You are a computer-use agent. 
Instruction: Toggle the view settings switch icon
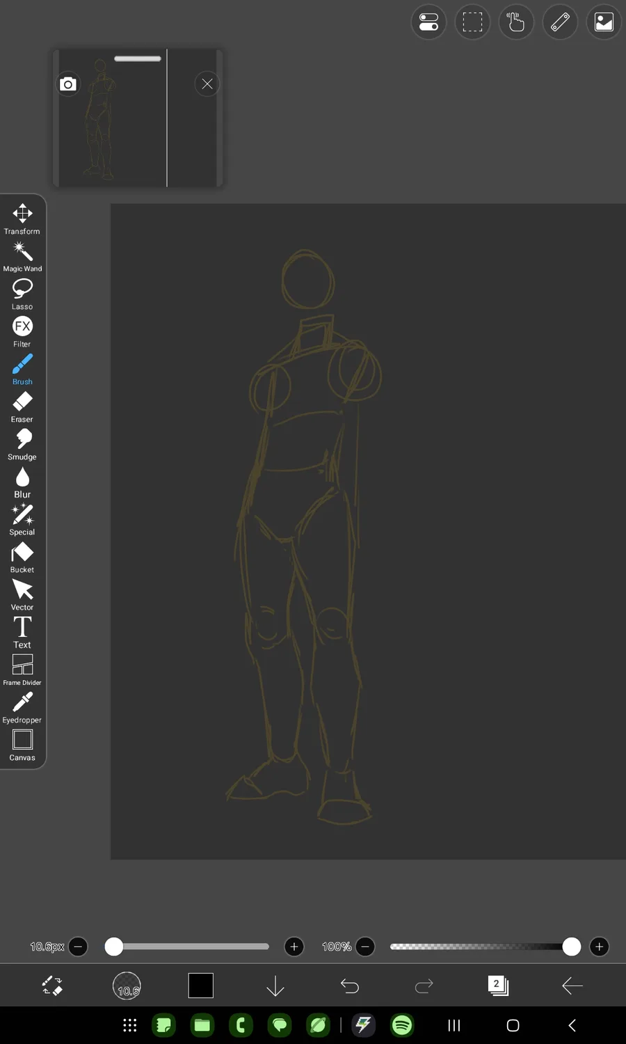pos(428,22)
